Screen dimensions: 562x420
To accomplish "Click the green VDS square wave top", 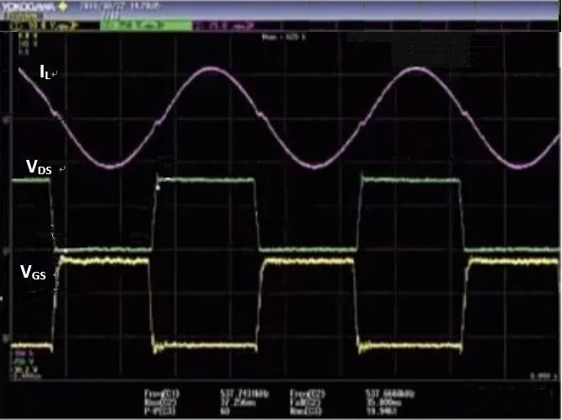I will click(x=205, y=181).
